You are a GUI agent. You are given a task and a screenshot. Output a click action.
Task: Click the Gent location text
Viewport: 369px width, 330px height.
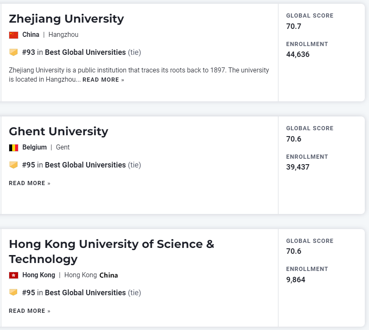[x=63, y=147]
